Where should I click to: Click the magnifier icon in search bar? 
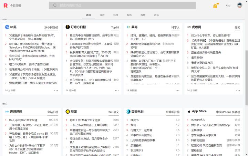(x=55, y=6)
